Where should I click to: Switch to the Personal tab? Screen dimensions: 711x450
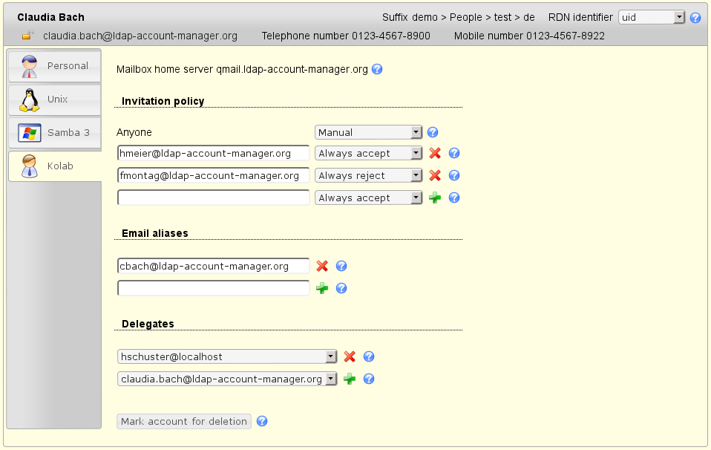tap(54, 66)
